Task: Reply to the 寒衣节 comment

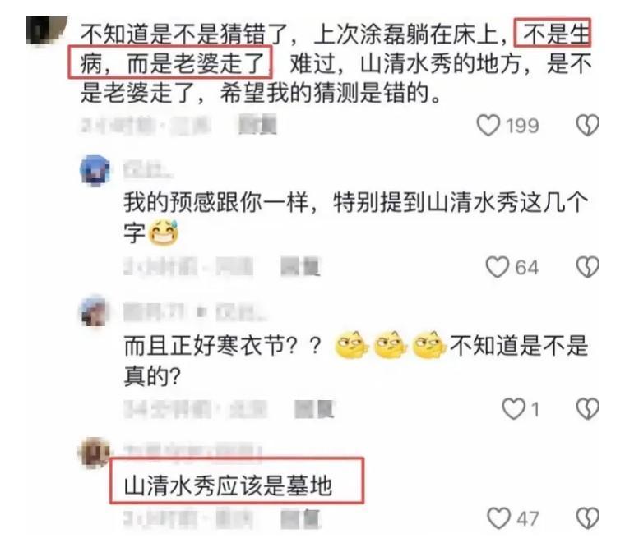Action: tap(314, 408)
